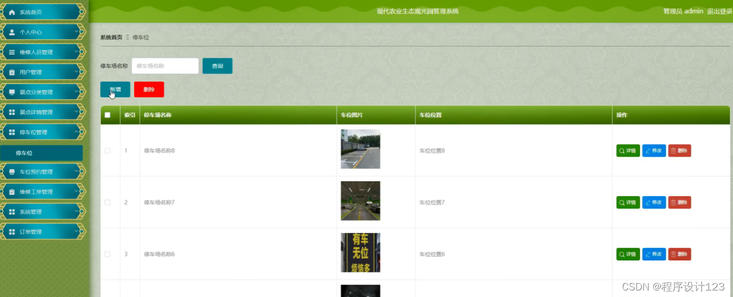Expand the 系统管理 menu chevron

point(76,212)
